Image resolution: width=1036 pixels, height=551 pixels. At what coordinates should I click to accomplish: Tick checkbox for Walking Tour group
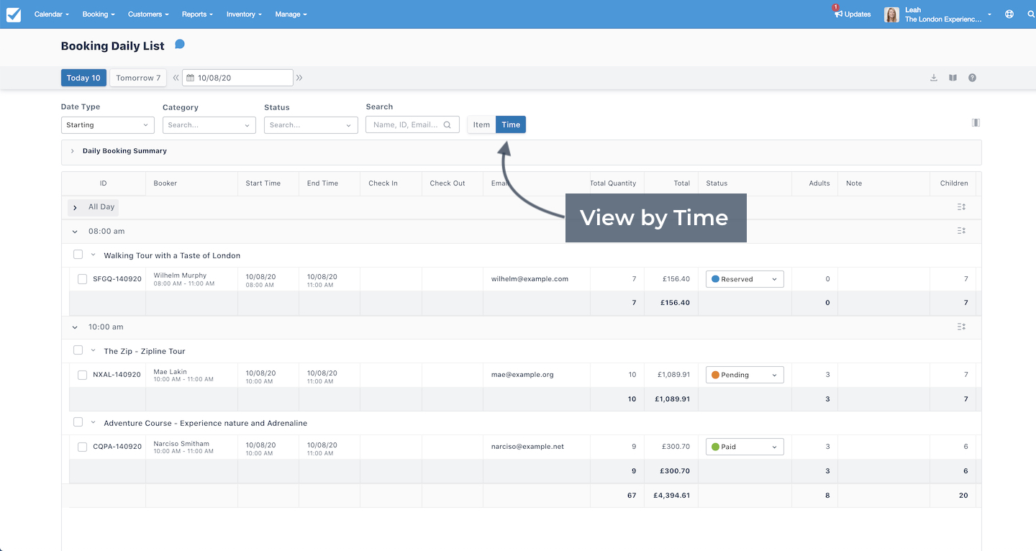pos(78,255)
